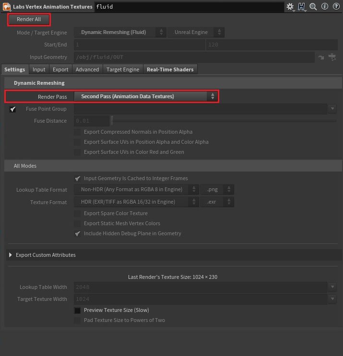Click the Render All button
Image resolution: width=343 pixels, height=356 pixels.
pos(29,19)
